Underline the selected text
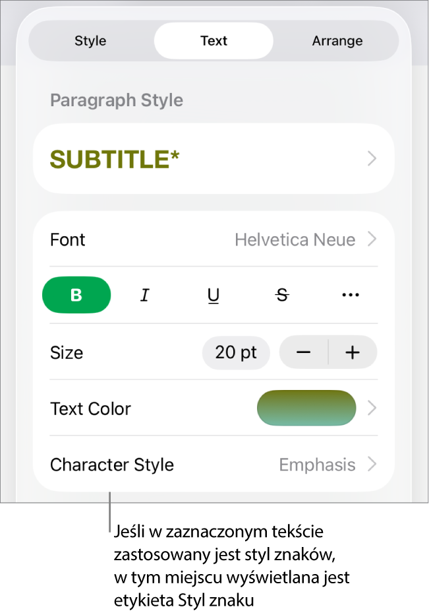 point(214,295)
